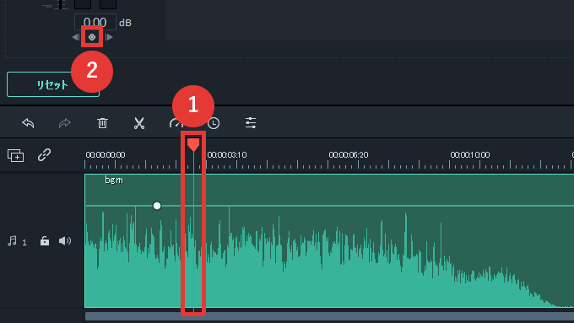Screen dimensions: 574x323
Task: Open the audio adjust sliders icon
Action: (x=251, y=123)
